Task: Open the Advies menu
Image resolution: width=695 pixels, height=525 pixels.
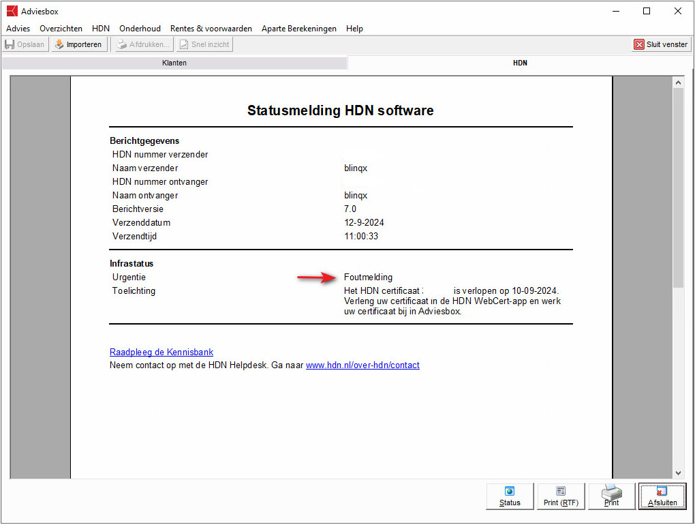Action: 18,29
